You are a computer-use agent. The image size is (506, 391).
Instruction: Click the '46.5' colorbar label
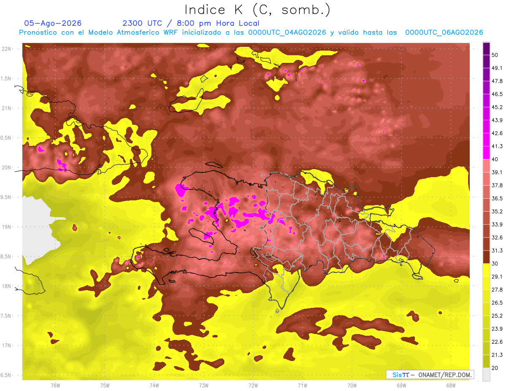tap(497, 94)
